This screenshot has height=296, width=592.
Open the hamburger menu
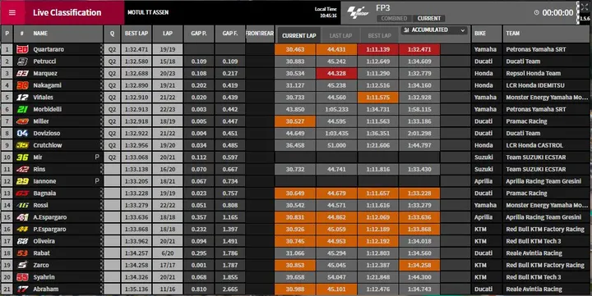12,12
